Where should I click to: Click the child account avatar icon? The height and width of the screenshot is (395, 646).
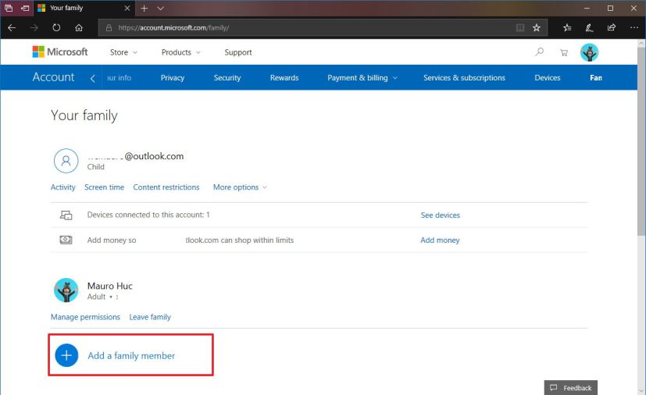point(66,161)
